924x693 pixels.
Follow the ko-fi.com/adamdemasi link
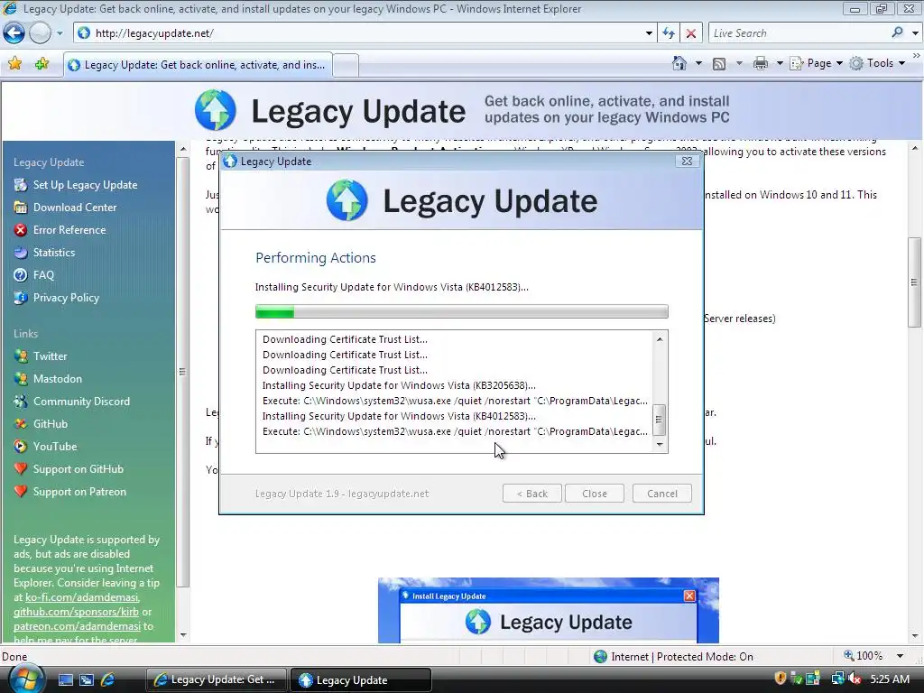tap(82, 597)
